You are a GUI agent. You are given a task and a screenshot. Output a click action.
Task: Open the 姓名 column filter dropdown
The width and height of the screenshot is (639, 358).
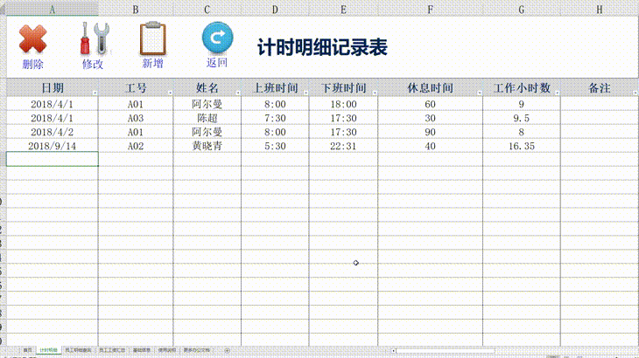[x=237, y=92]
